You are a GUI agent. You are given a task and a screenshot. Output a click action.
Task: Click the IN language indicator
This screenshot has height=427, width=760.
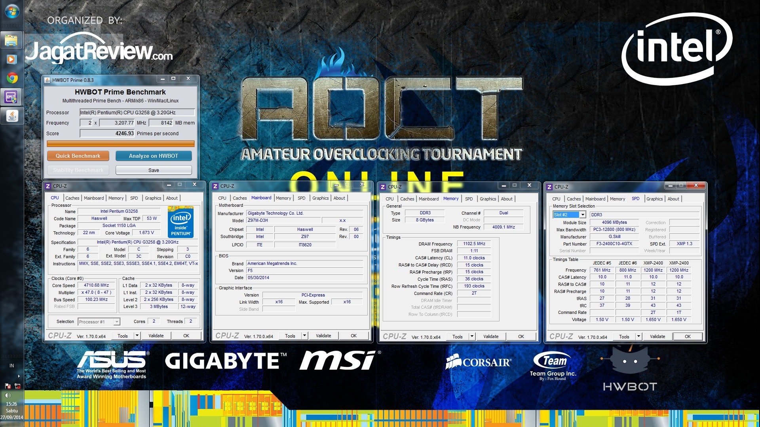(x=11, y=366)
